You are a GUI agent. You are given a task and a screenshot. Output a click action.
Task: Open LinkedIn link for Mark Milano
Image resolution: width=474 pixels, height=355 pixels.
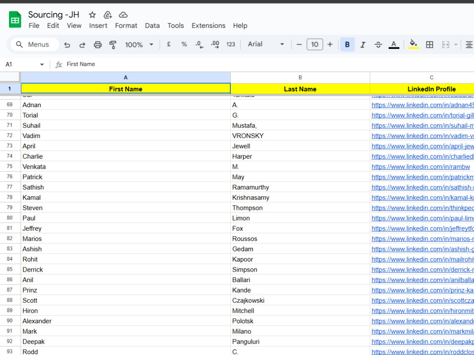coord(422,331)
